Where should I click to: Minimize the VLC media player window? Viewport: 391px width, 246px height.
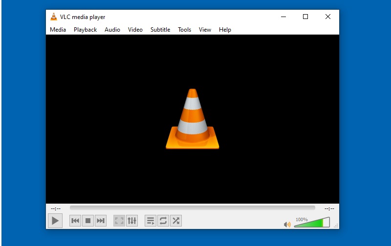[x=283, y=17]
